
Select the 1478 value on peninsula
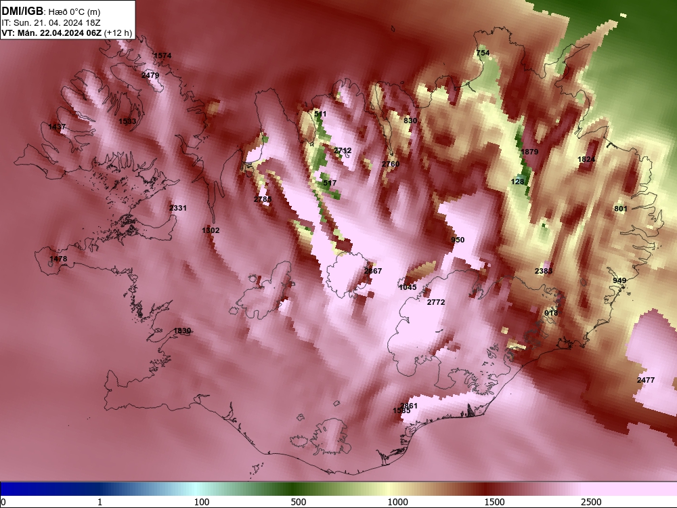click(x=58, y=259)
